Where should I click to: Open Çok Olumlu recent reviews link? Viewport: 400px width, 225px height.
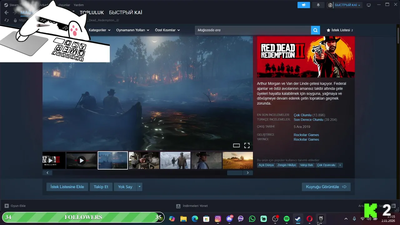coord(302,115)
